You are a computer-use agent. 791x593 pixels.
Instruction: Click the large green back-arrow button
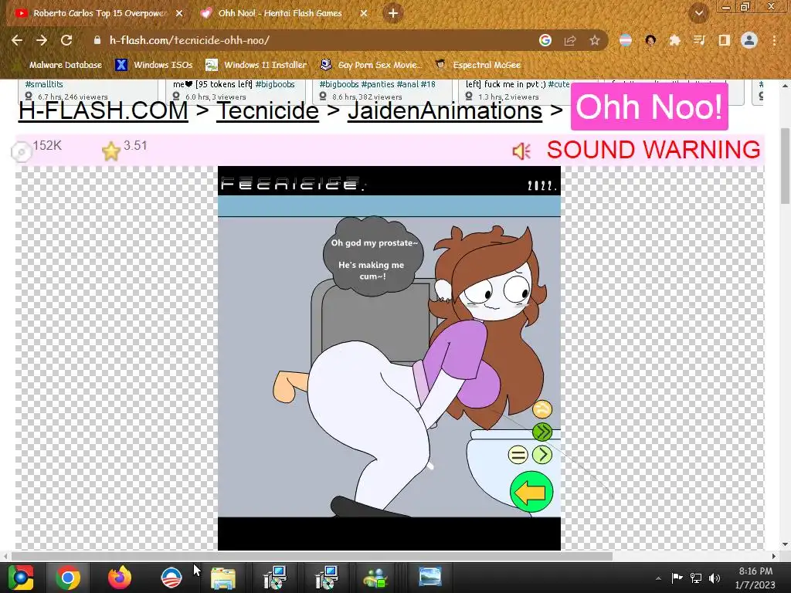pyautogui.click(x=531, y=492)
